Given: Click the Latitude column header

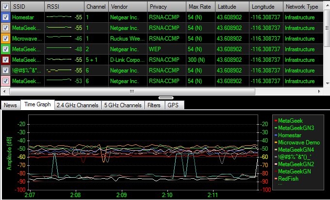Looking at the screenshot, I should tap(232, 7).
